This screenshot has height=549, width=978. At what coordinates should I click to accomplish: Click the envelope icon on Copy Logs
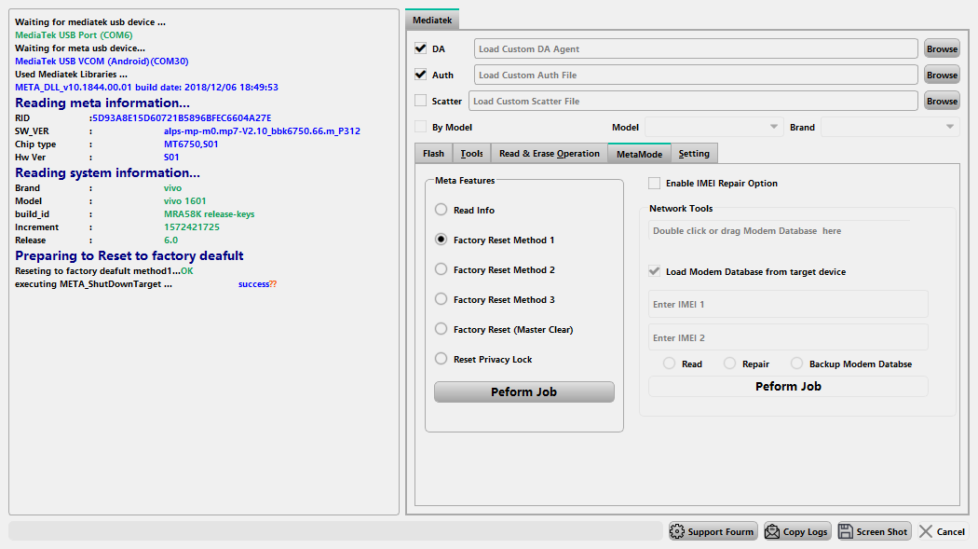(x=772, y=531)
